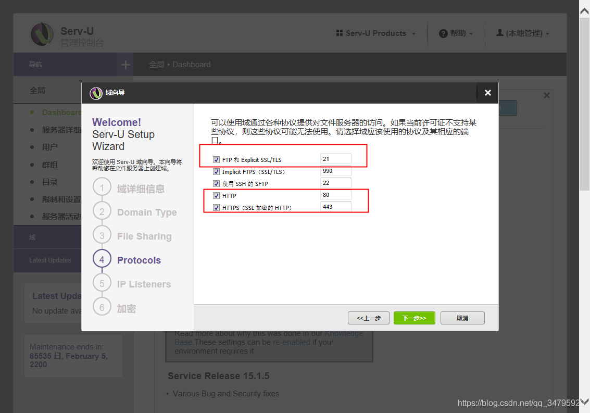Click wizard step label Protocols
Image resolution: width=590 pixels, height=413 pixels.
point(139,260)
